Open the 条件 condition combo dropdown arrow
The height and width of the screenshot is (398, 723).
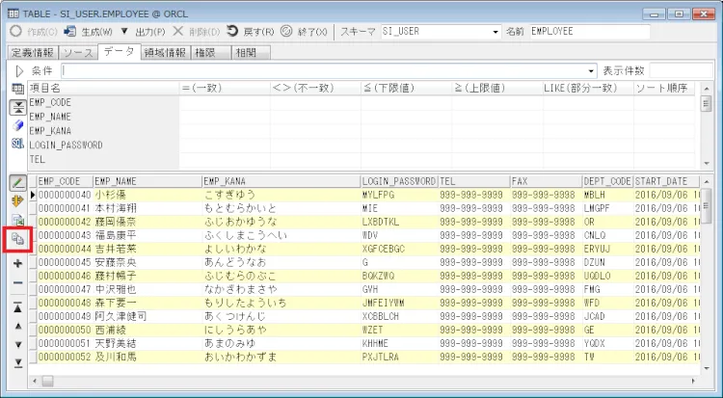click(x=591, y=71)
